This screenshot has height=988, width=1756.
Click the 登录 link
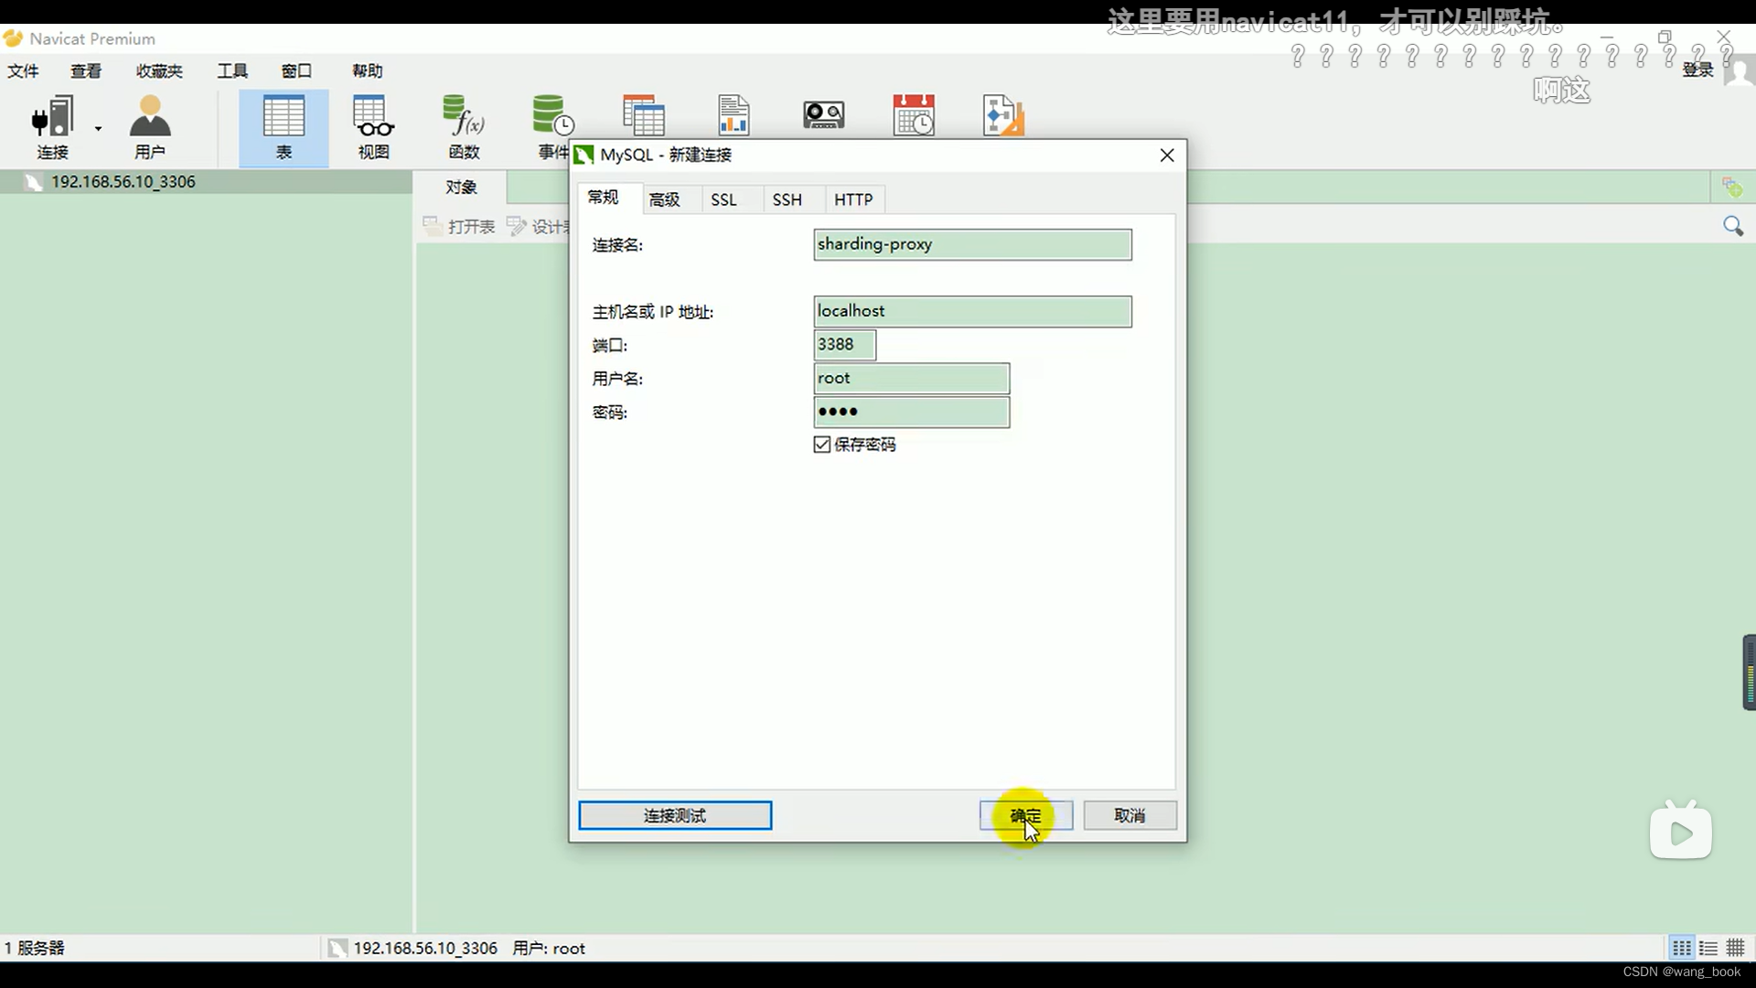pyautogui.click(x=1697, y=70)
